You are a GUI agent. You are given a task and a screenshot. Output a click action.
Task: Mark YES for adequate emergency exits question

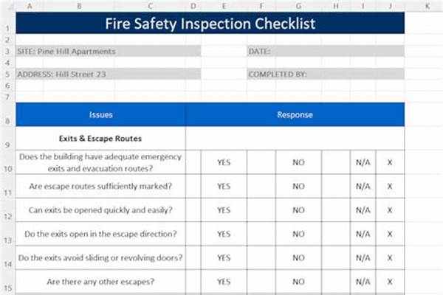coord(224,162)
